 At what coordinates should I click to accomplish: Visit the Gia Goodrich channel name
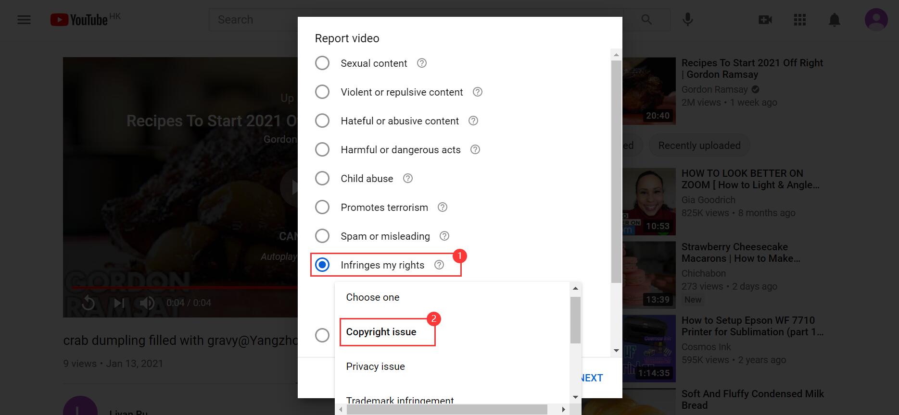pyautogui.click(x=709, y=200)
